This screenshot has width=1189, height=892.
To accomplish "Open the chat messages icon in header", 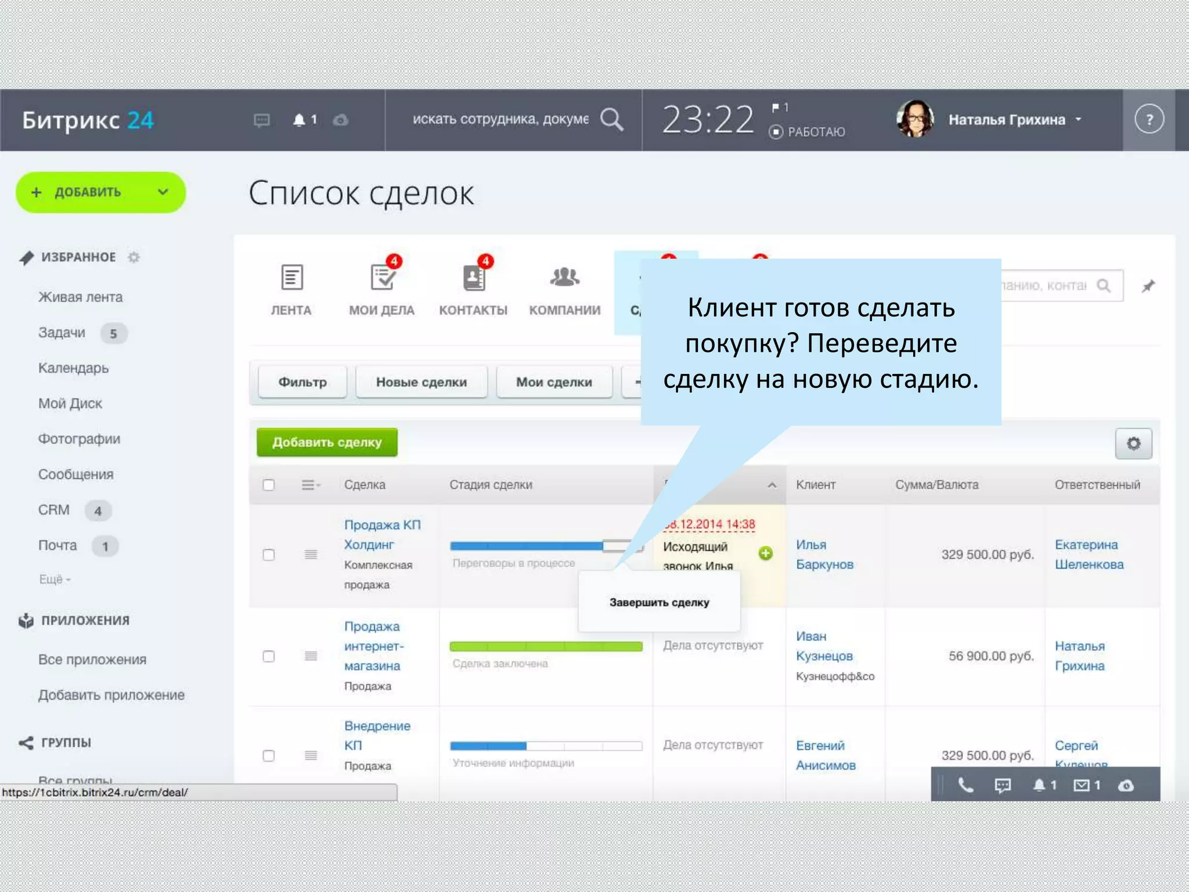I will click(262, 120).
